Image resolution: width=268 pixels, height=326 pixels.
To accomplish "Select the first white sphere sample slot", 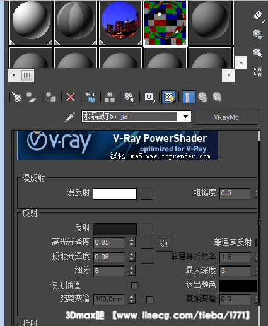I will pyautogui.click(x=31, y=23).
